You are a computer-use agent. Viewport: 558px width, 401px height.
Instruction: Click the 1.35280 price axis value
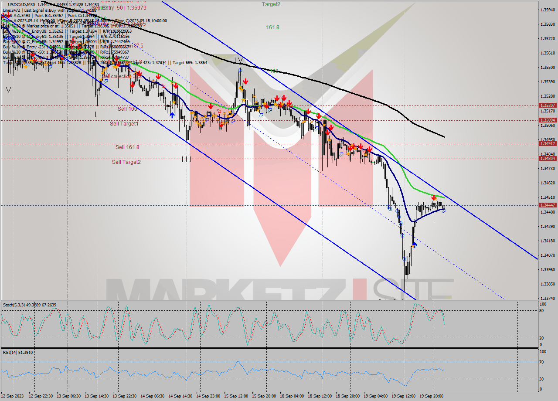pyautogui.click(x=548, y=96)
